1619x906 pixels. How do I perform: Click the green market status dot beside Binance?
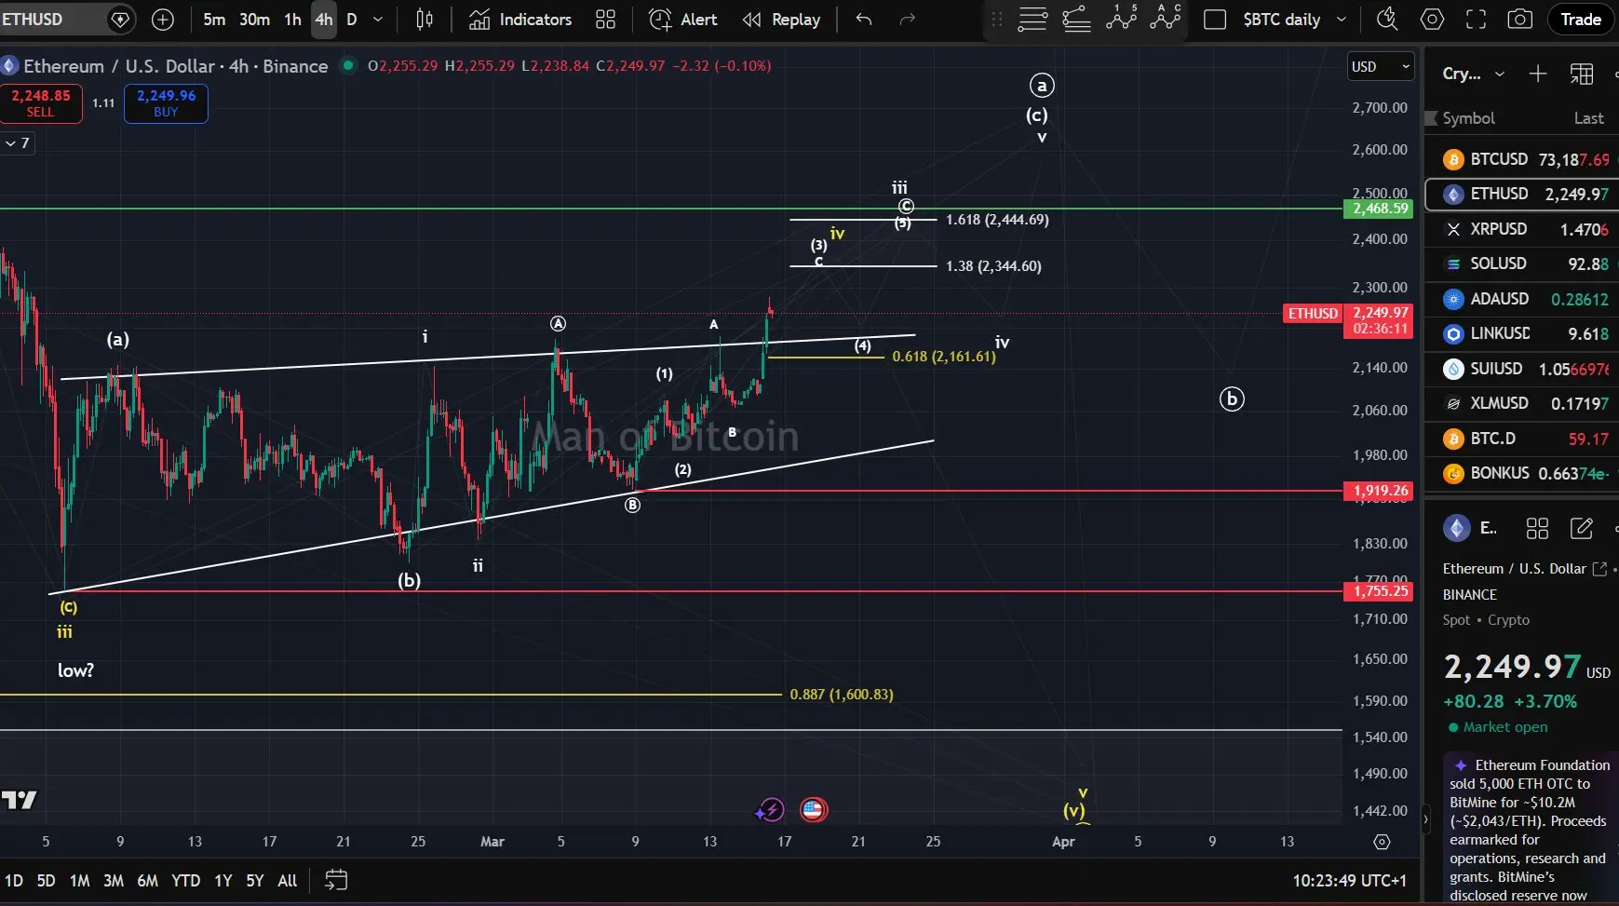(x=348, y=65)
